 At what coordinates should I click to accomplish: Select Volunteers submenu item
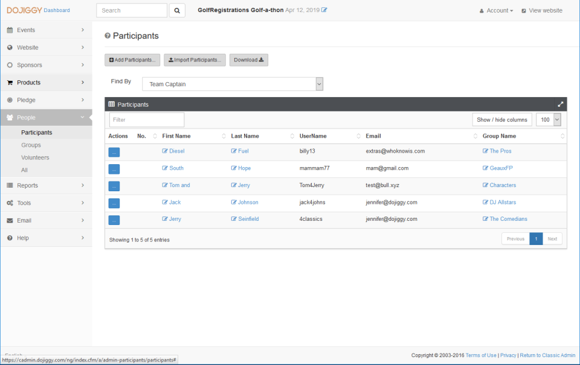tap(35, 157)
